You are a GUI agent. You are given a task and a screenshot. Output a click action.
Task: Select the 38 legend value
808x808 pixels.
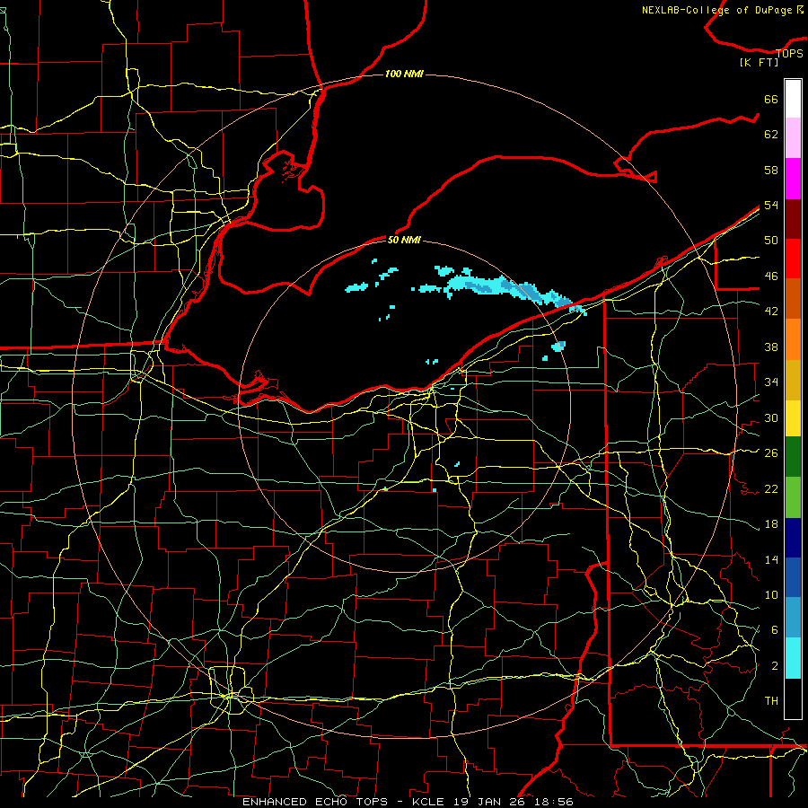(771, 347)
